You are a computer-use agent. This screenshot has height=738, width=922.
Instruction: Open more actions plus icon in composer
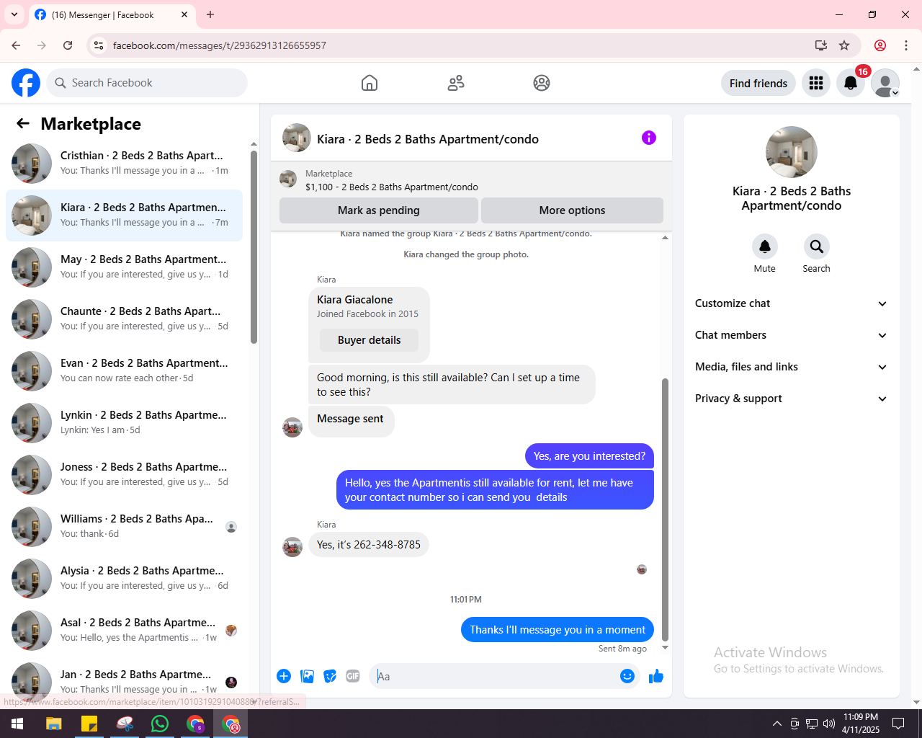(284, 676)
